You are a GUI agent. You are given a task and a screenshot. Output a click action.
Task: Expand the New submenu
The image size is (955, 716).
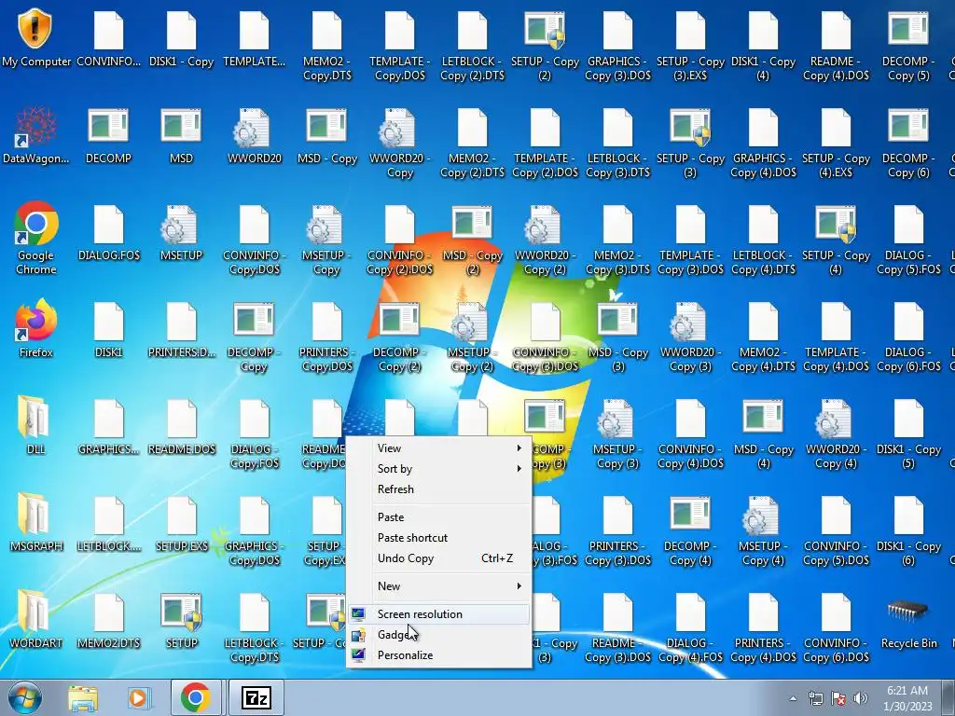coord(438,586)
